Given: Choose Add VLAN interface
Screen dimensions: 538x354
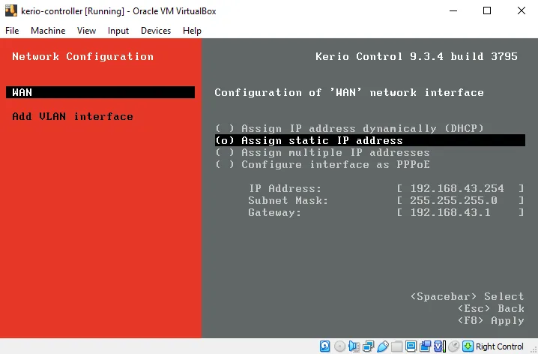Looking at the screenshot, I should [x=73, y=116].
